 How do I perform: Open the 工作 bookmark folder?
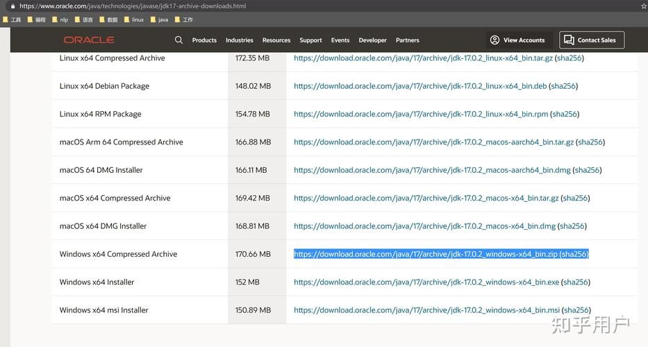pos(184,19)
